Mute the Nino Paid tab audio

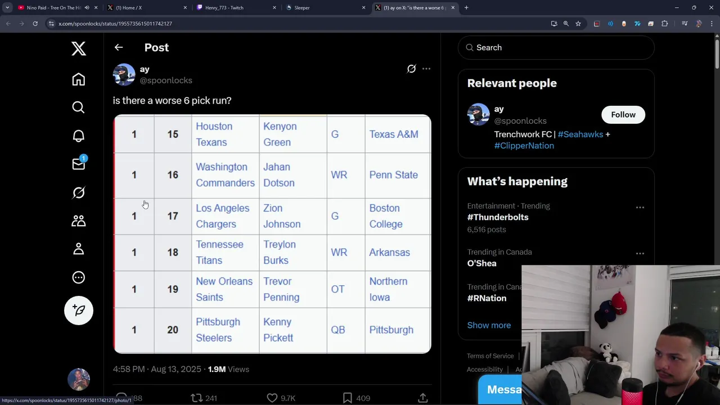(87, 8)
